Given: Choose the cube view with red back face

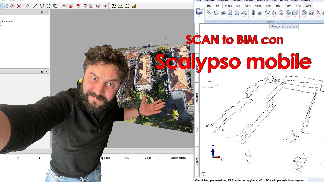Looking at the screenshot, I should tap(78, 6).
